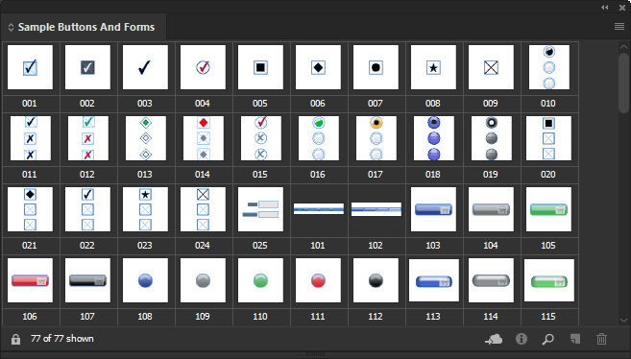Viewport: 631px width, 359px height.
Task: Close the Sample Buttons And Forms panel
Action: (x=622, y=8)
